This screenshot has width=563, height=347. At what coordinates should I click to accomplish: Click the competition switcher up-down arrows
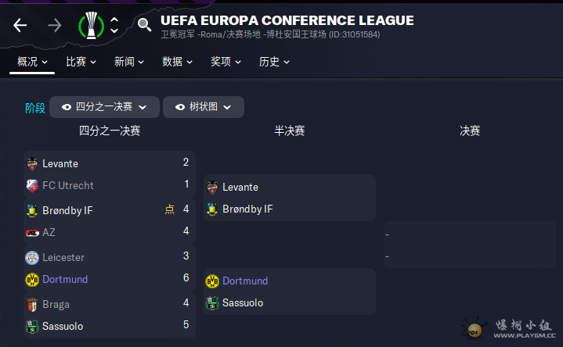tap(114, 25)
